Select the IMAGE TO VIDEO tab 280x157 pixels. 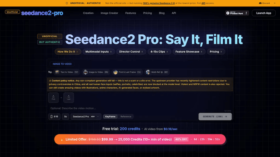pyautogui.click(x=62, y=64)
